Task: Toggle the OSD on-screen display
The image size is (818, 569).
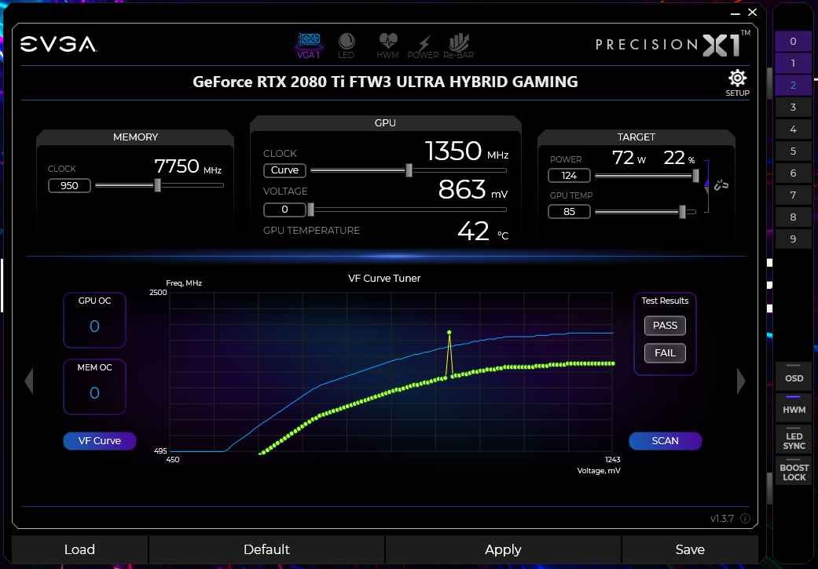Action: click(794, 376)
